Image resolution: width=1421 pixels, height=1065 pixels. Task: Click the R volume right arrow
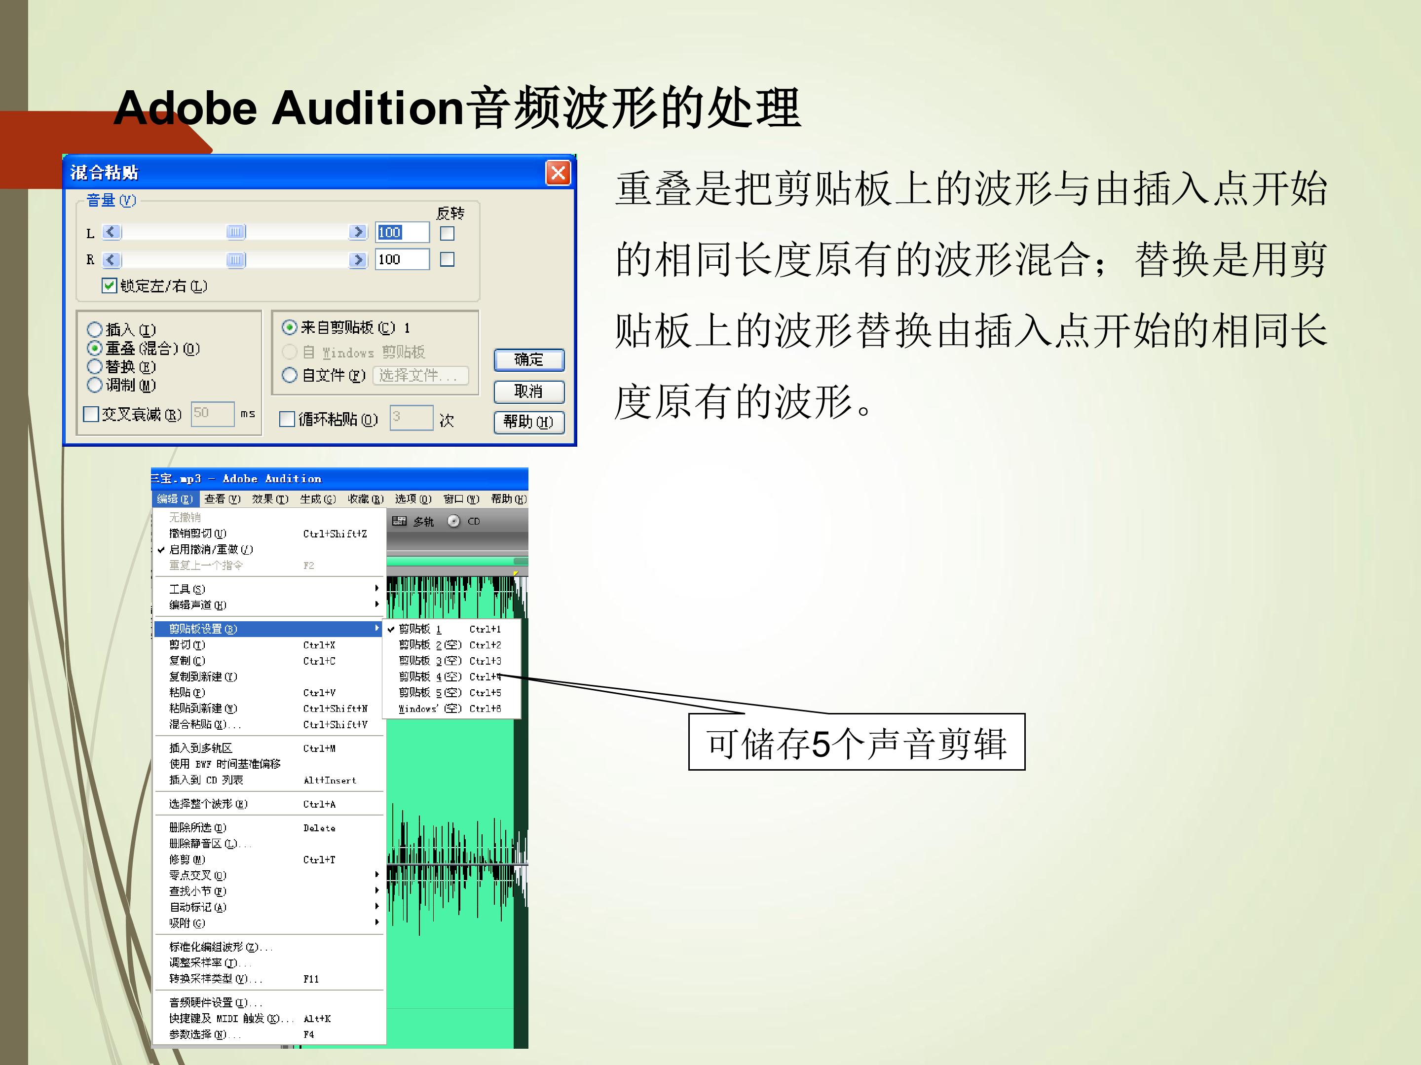(358, 259)
